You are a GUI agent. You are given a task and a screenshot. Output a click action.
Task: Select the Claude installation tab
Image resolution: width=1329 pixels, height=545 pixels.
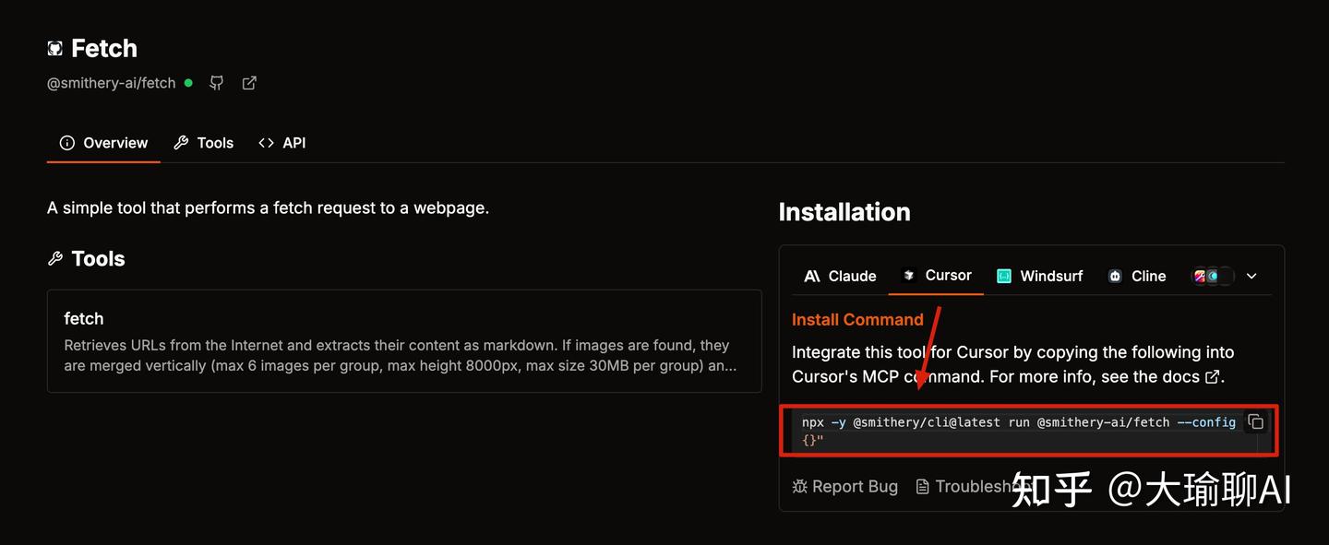coord(840,276)
